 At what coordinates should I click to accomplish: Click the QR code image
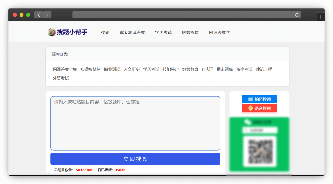[260, 151]
